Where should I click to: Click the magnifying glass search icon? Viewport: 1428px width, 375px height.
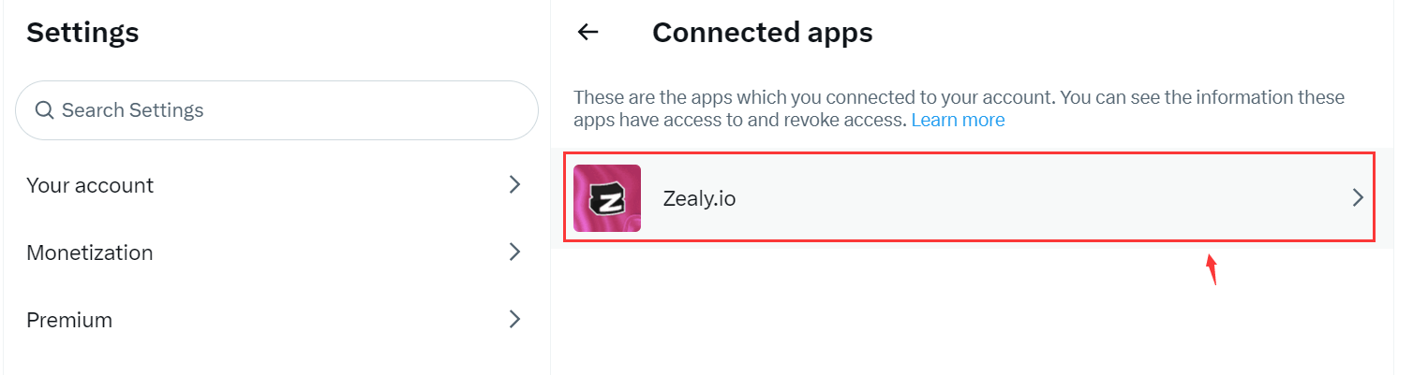[x=44, y=110]
